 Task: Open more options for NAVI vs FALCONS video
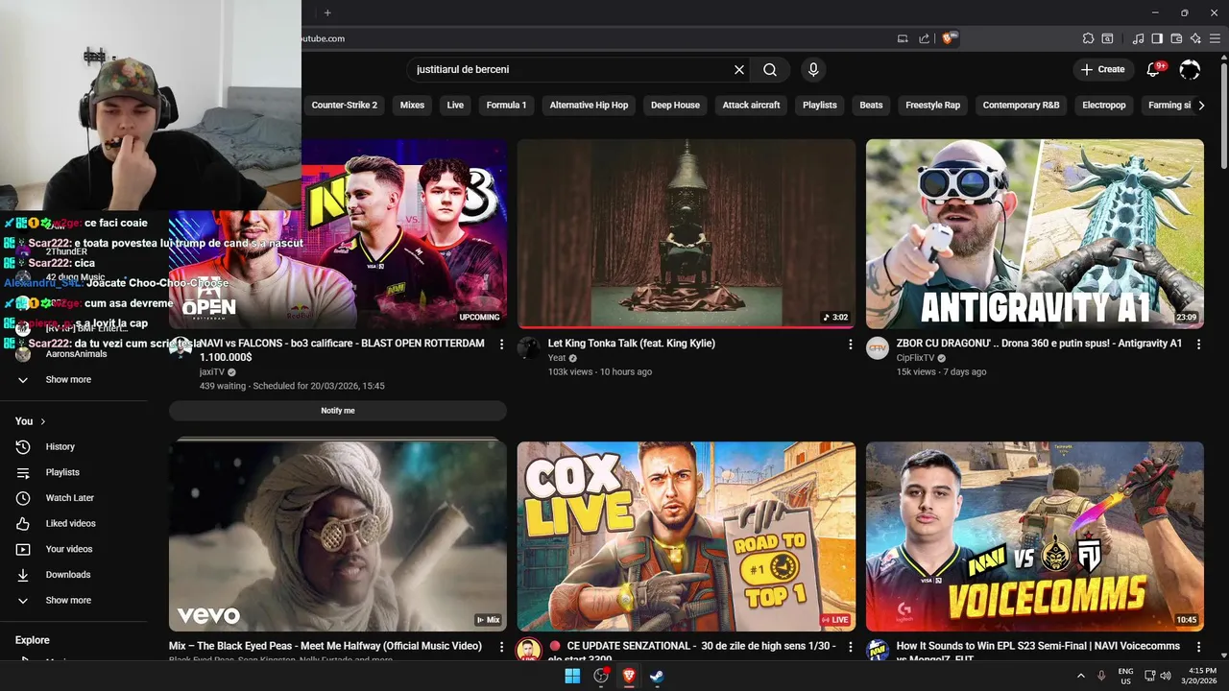pyautogui.click(x=501, y=344)
